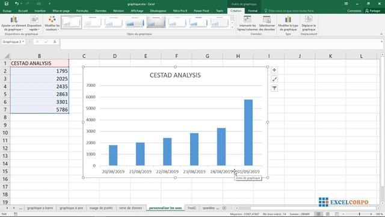385x217 pixels.
Task: Open ribbon display options icon
Action: tap(346, 4)
